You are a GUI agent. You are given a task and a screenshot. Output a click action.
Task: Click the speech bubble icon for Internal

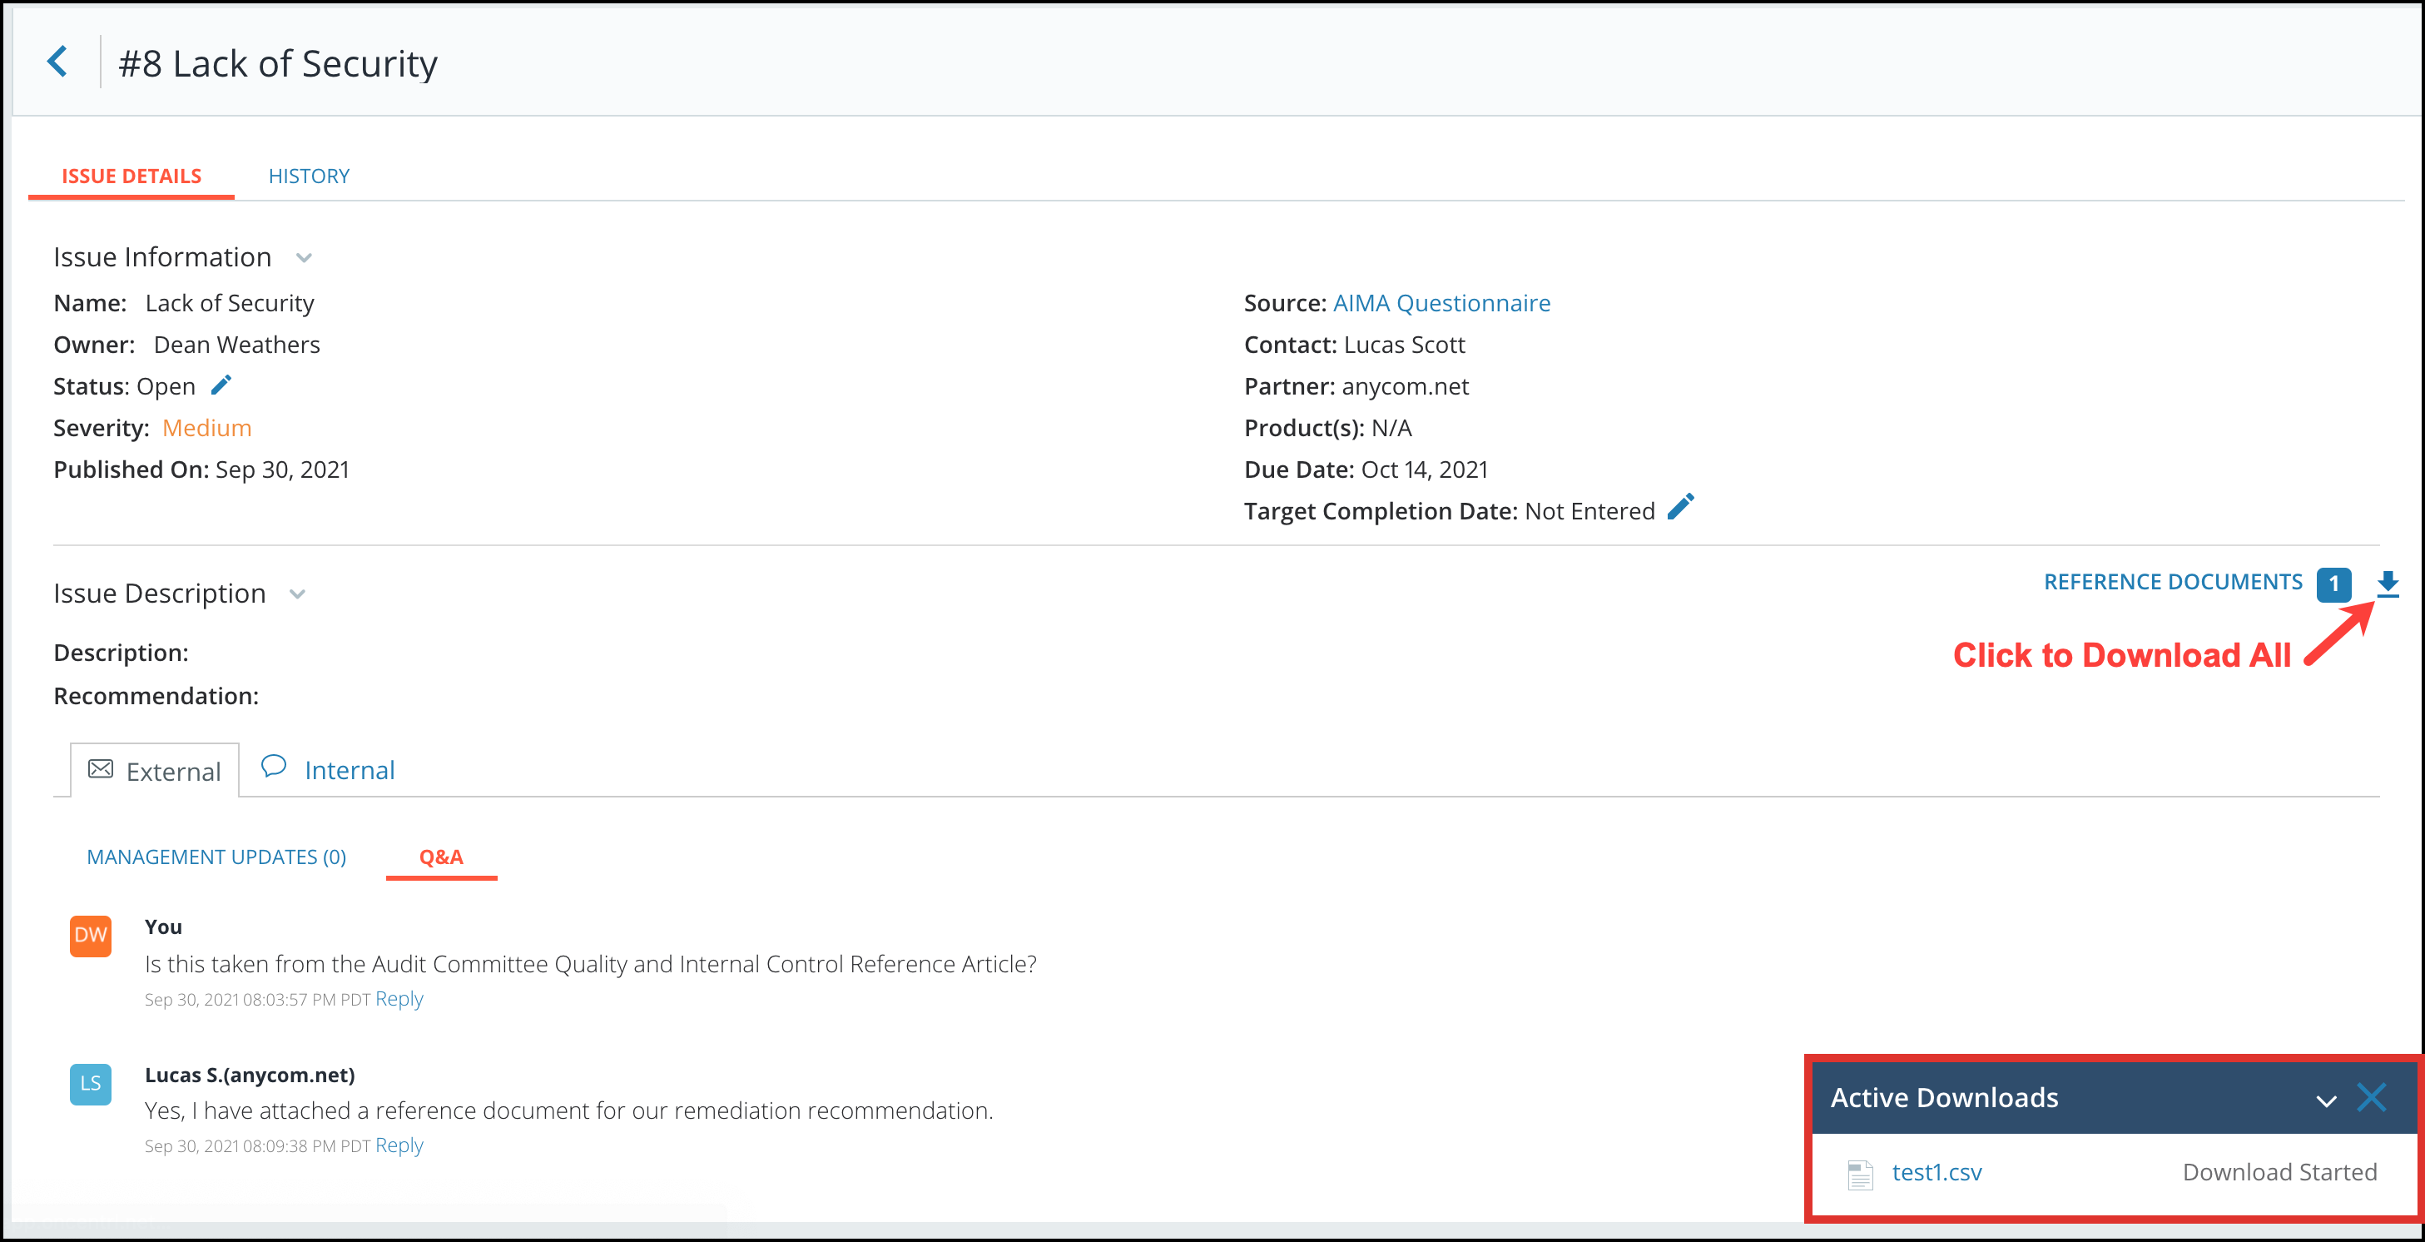[x=274, y=766]
